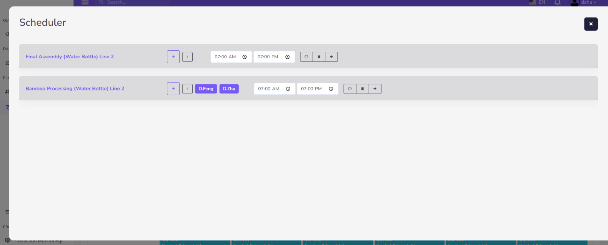Screen dimensions: 608x245
Task: Click refresh icon in Final Assembly row
Action: 306,57
